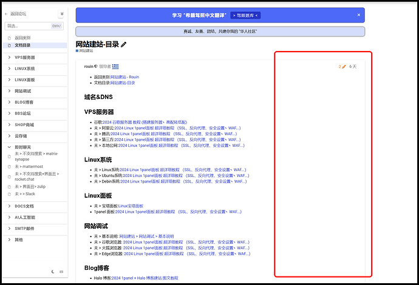This screenshot has height=285, width=419.
Task: Open the Debin系统 tutorial link
Action: click(x=183, y=181)
